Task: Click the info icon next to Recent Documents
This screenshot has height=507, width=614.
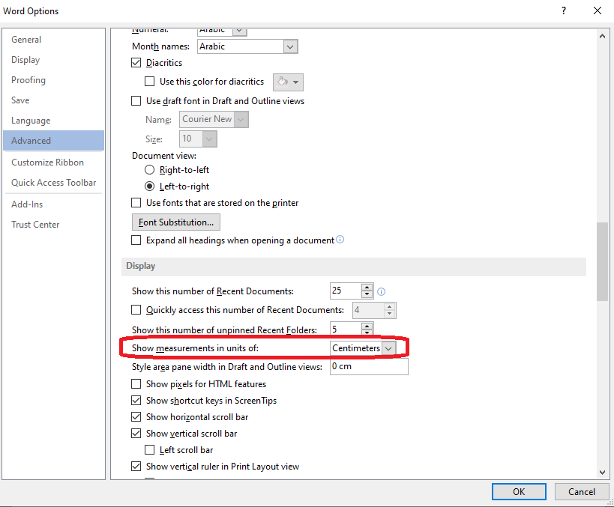Action: (381, 291)
